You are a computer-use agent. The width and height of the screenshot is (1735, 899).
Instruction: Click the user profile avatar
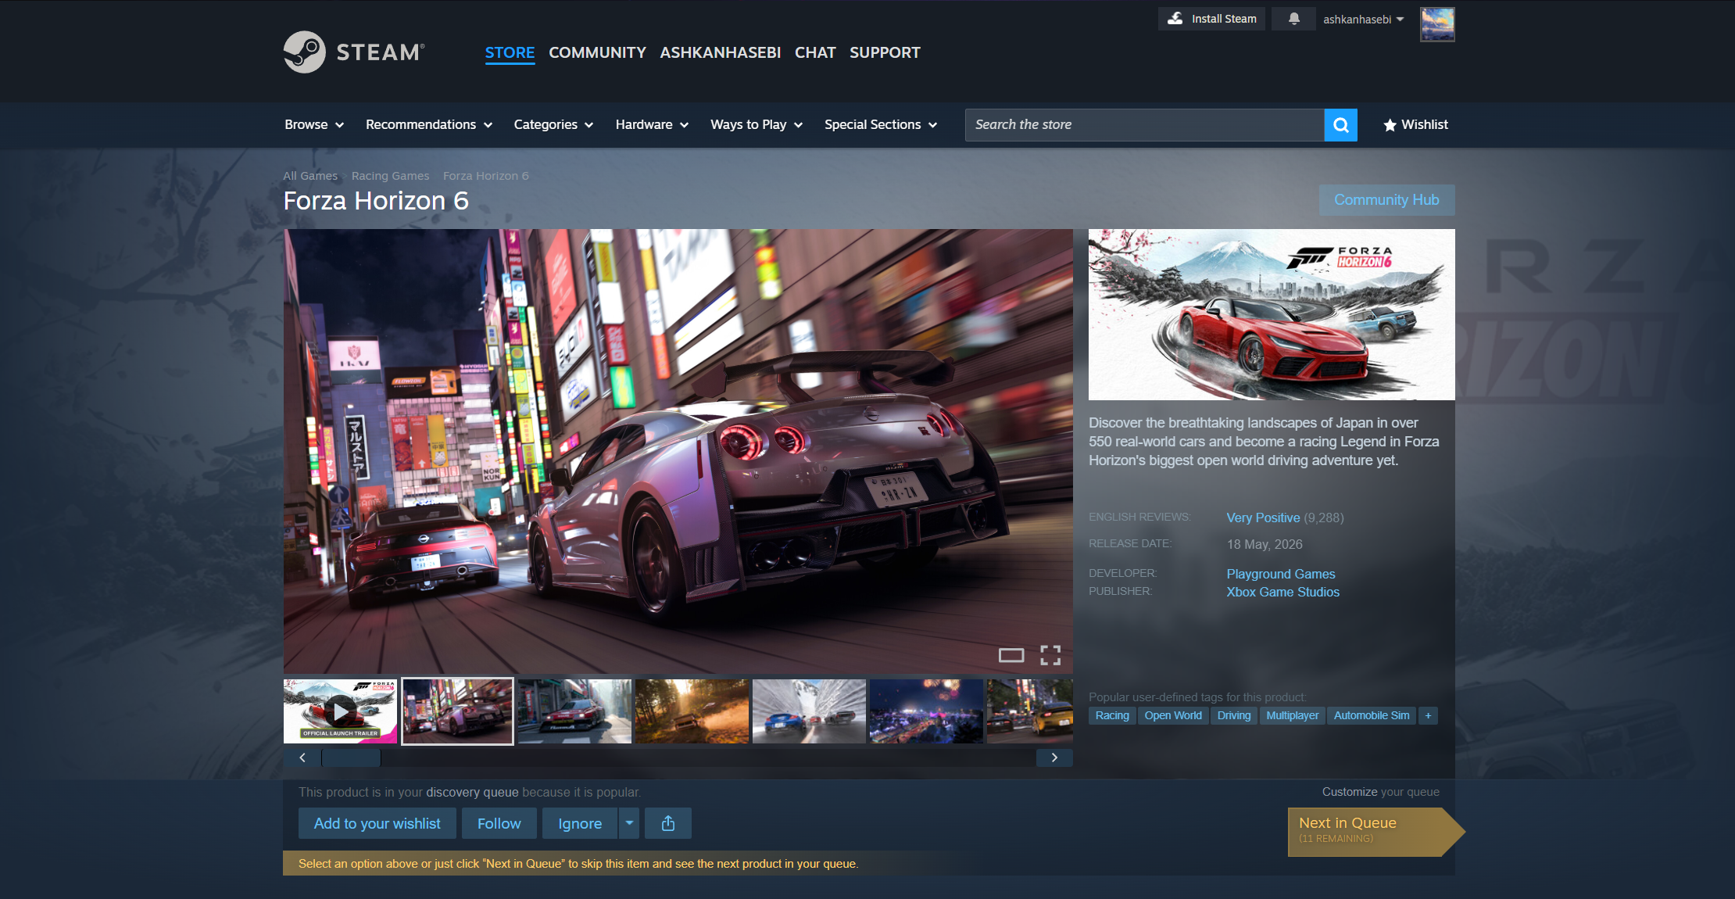coord(1437,24)
